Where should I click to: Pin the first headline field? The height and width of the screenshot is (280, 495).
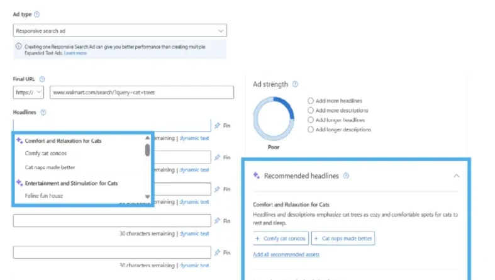coord(223,126)
